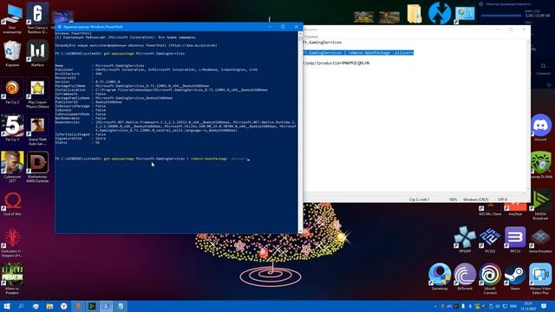Switch to Notepad taskbar button
Image resolution: width=555 pixels, height=312 pixels.
[x=121, y=306]
